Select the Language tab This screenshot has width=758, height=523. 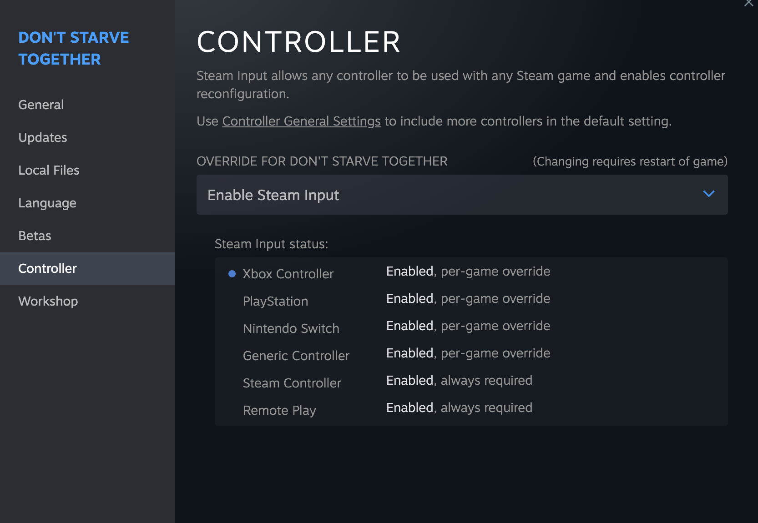[47, 203]
